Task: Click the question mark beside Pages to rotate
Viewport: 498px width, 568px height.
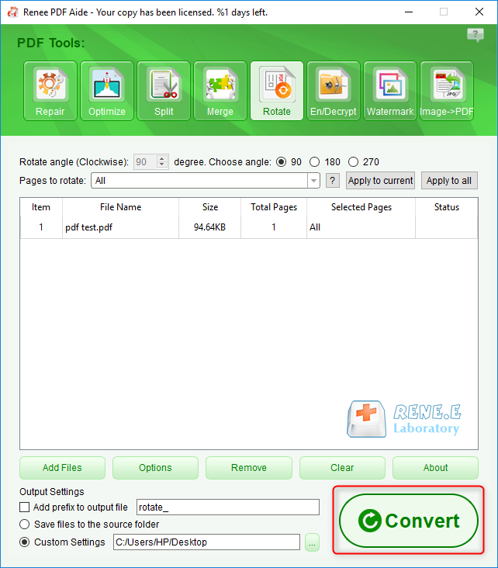Action: 333,180
